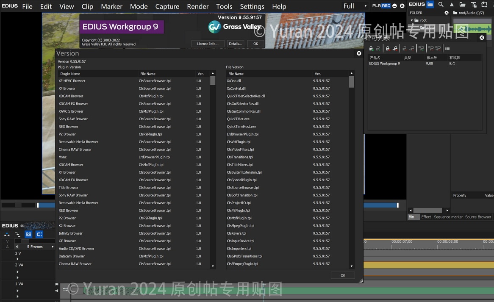Click the chain-link group mode icon
494x302 pixels.
tap(28, 234)
